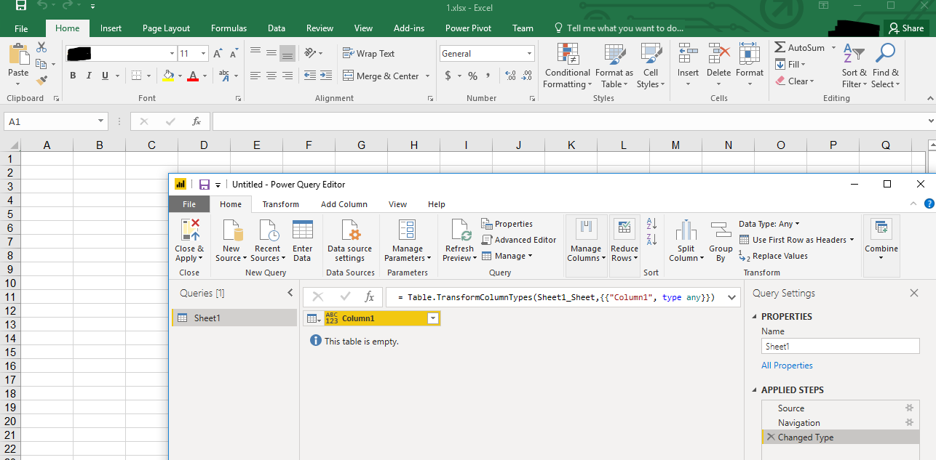Click Split Column icon

point(686,230)
